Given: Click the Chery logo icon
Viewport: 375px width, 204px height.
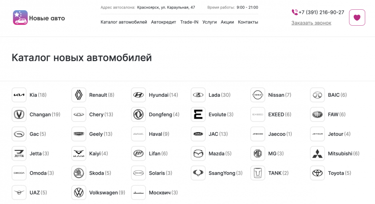Looking at the screenshot, I should pos(79,114).
